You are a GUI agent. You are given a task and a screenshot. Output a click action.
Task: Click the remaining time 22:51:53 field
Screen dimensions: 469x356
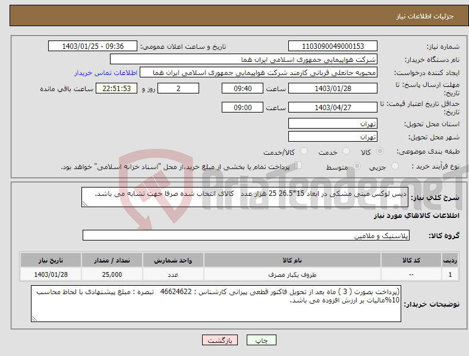click(x=117, y=88)
